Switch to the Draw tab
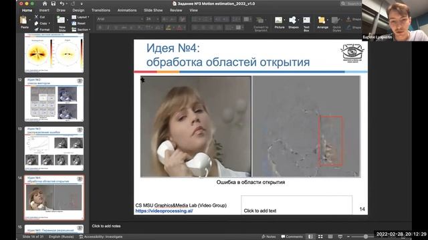The height and width of the screenshot is (240, 428). coord(61,11)
